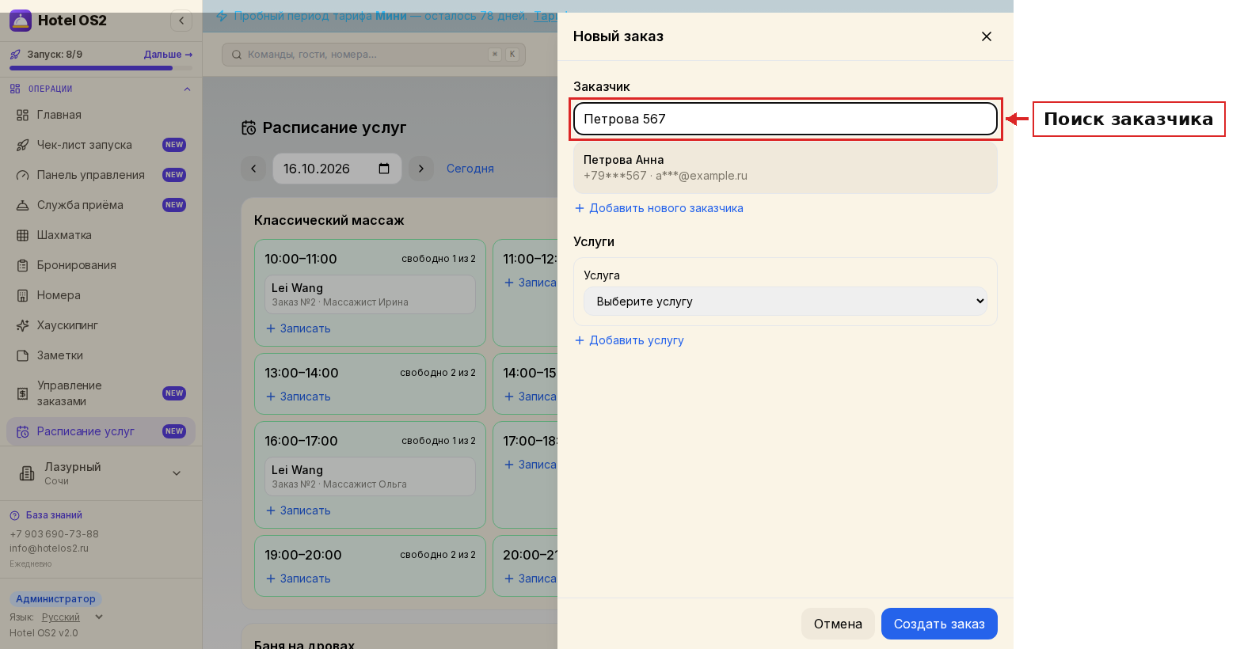Screen dimensions: 1244x649
Task: Click the Отмена button
Action: click(x=838, y=624)
